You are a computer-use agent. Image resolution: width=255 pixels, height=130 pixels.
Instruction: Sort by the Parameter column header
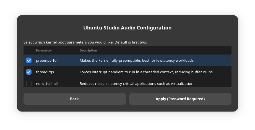pos(44,50)
